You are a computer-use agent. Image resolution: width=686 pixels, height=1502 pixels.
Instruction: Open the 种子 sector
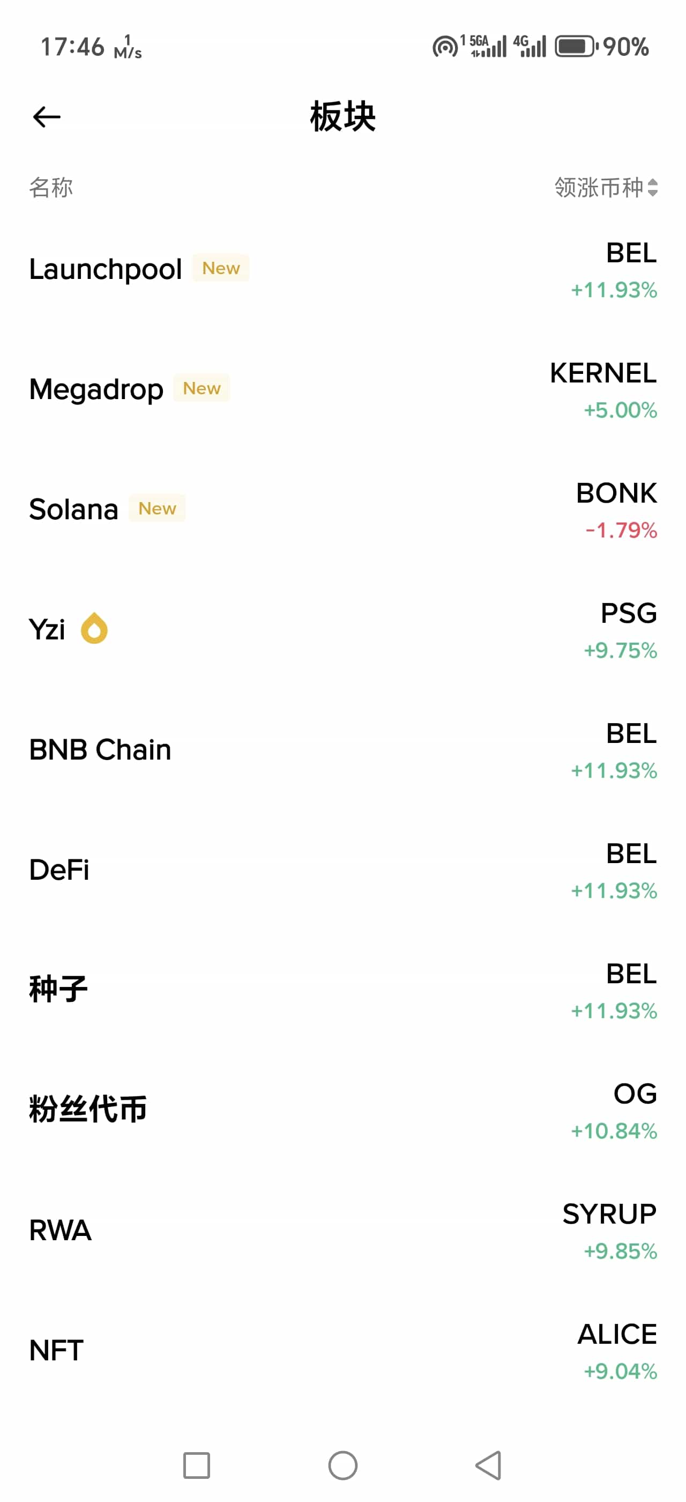58,990
